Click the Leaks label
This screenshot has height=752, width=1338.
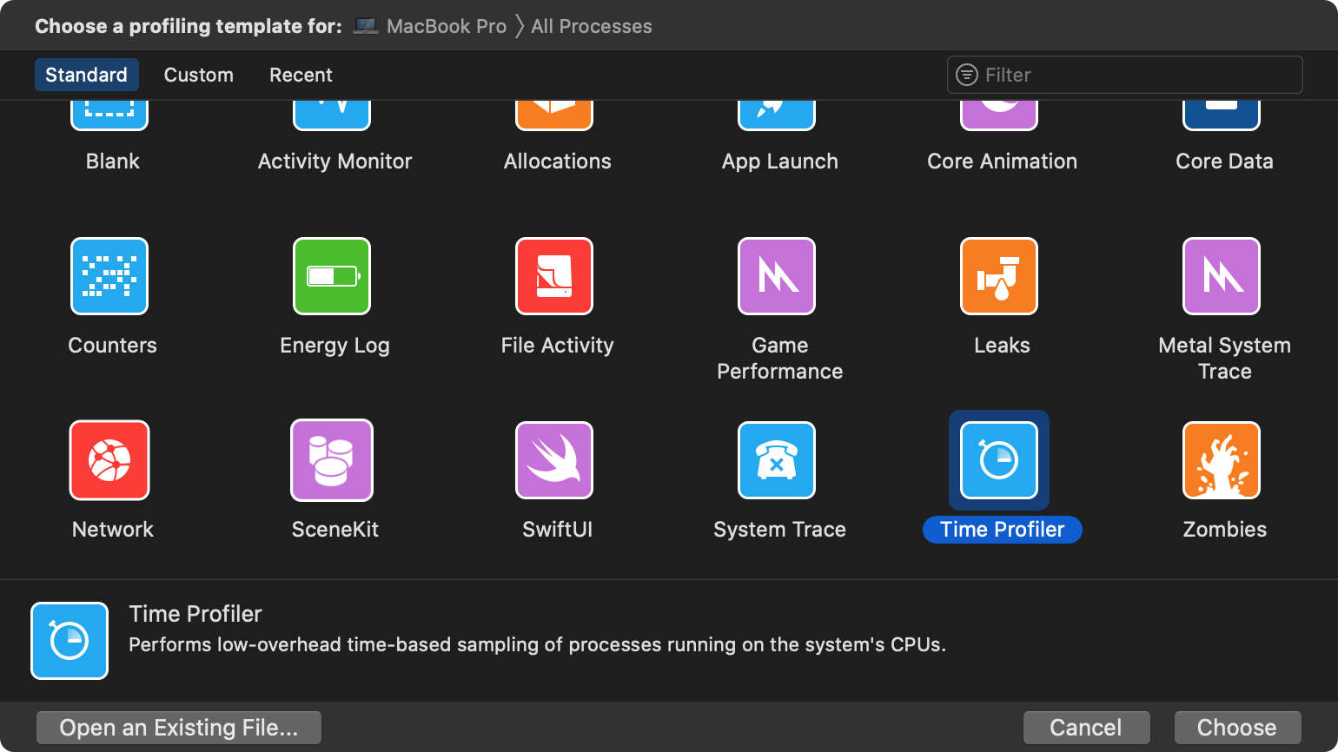point(1003,346)
